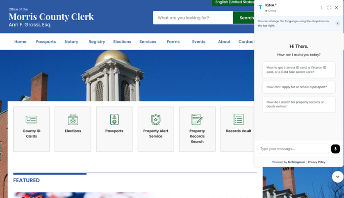The image size is (344, 198).
Task: Click the Records Vault label
Action: coord(238,131)
